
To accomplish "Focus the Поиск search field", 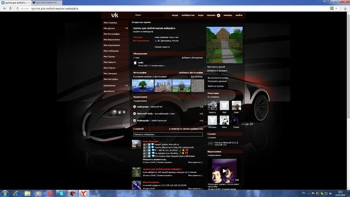I will 149,15.
